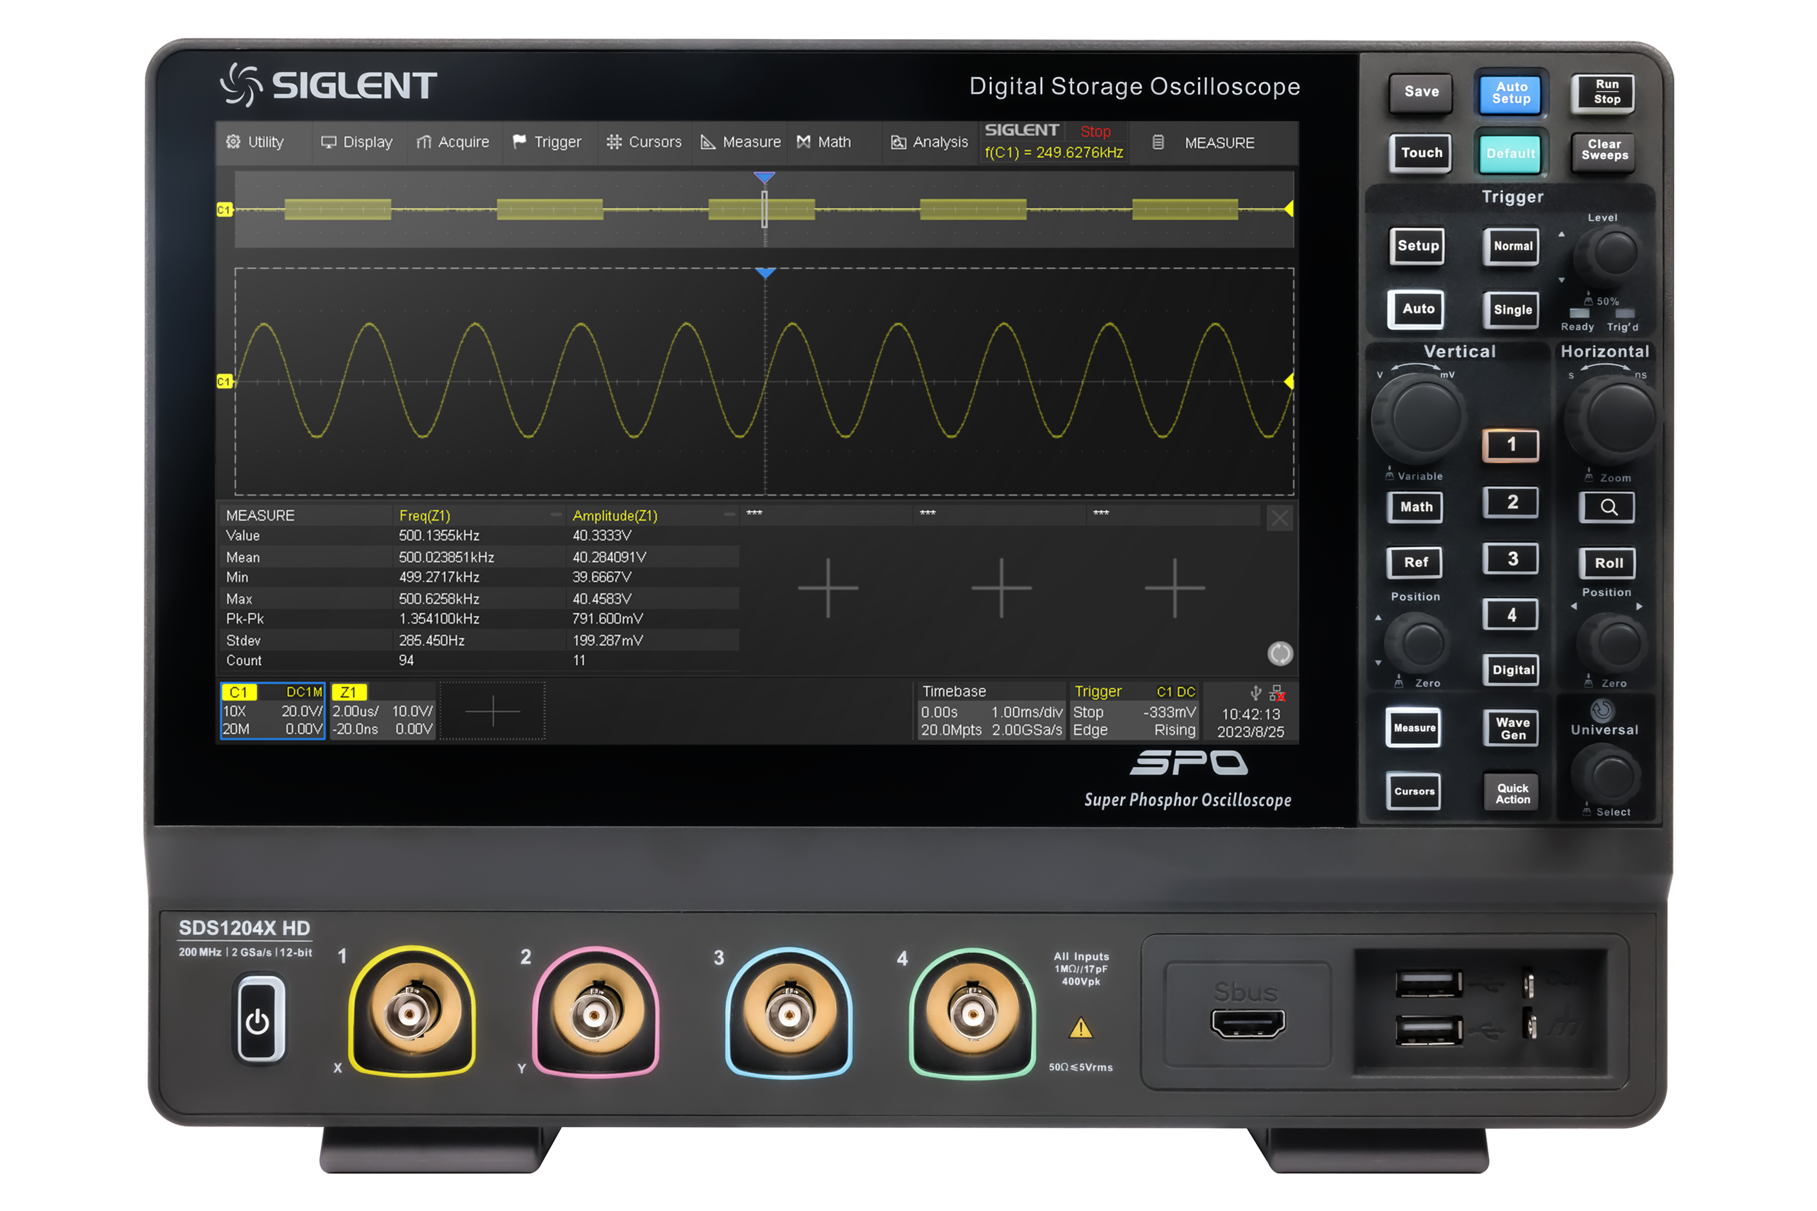Toggle channel 2 button

tap(1510, 503)
